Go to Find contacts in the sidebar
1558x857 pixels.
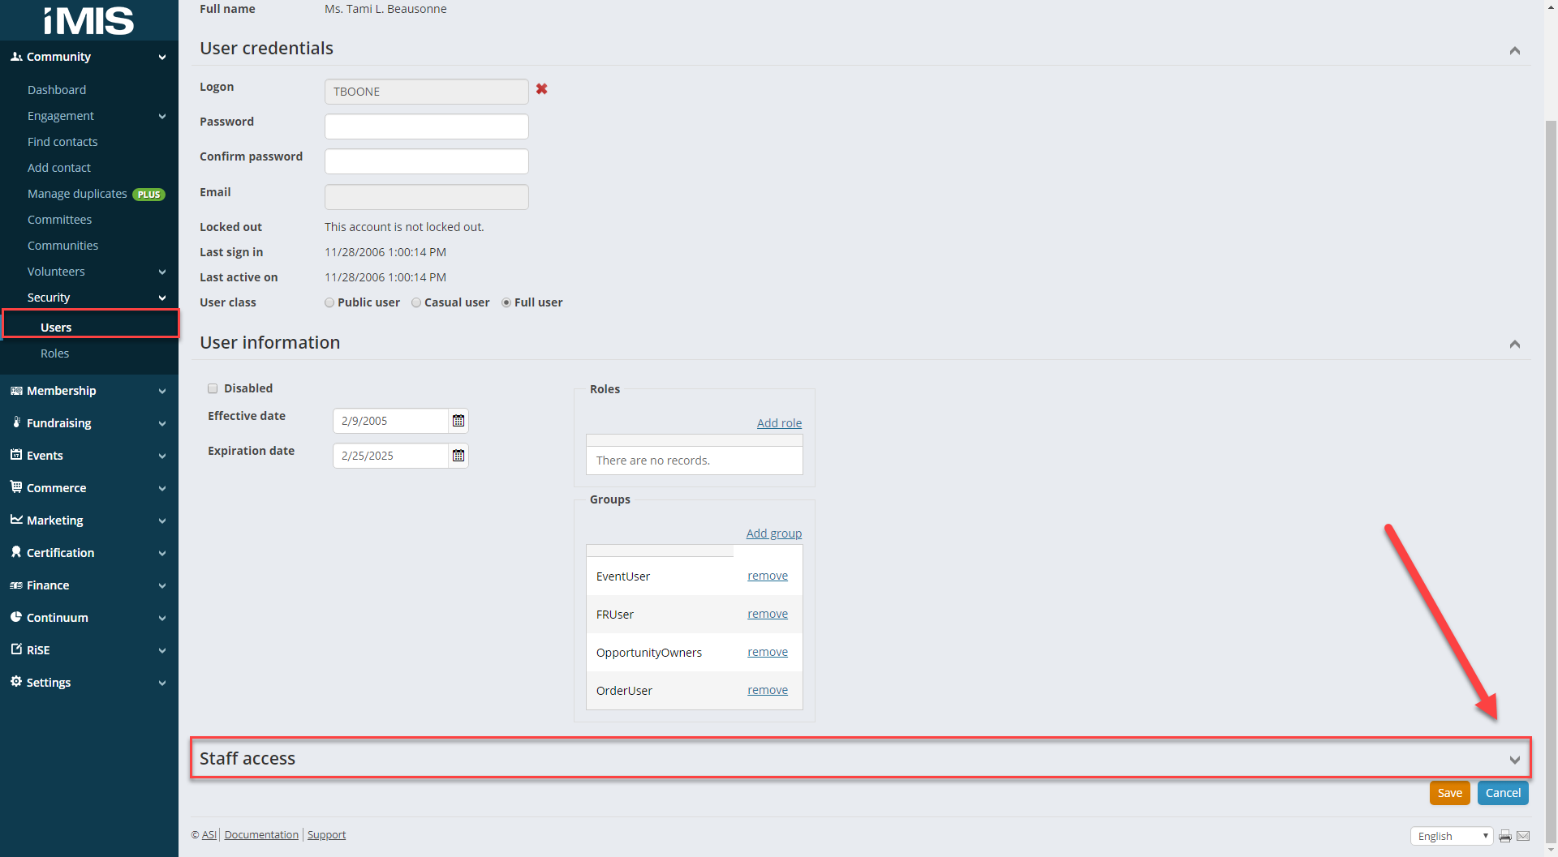point(62,142)
